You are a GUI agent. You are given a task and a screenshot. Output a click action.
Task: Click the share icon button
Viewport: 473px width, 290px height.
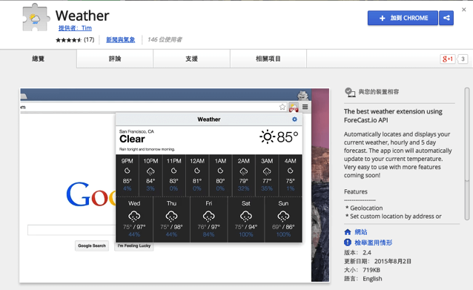point(446,18)
